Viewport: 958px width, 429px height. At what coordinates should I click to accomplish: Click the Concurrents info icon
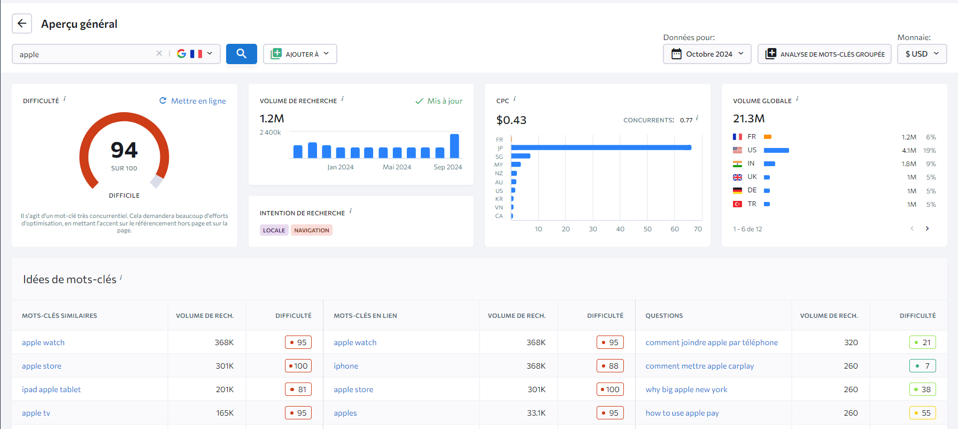pos(697,119)
